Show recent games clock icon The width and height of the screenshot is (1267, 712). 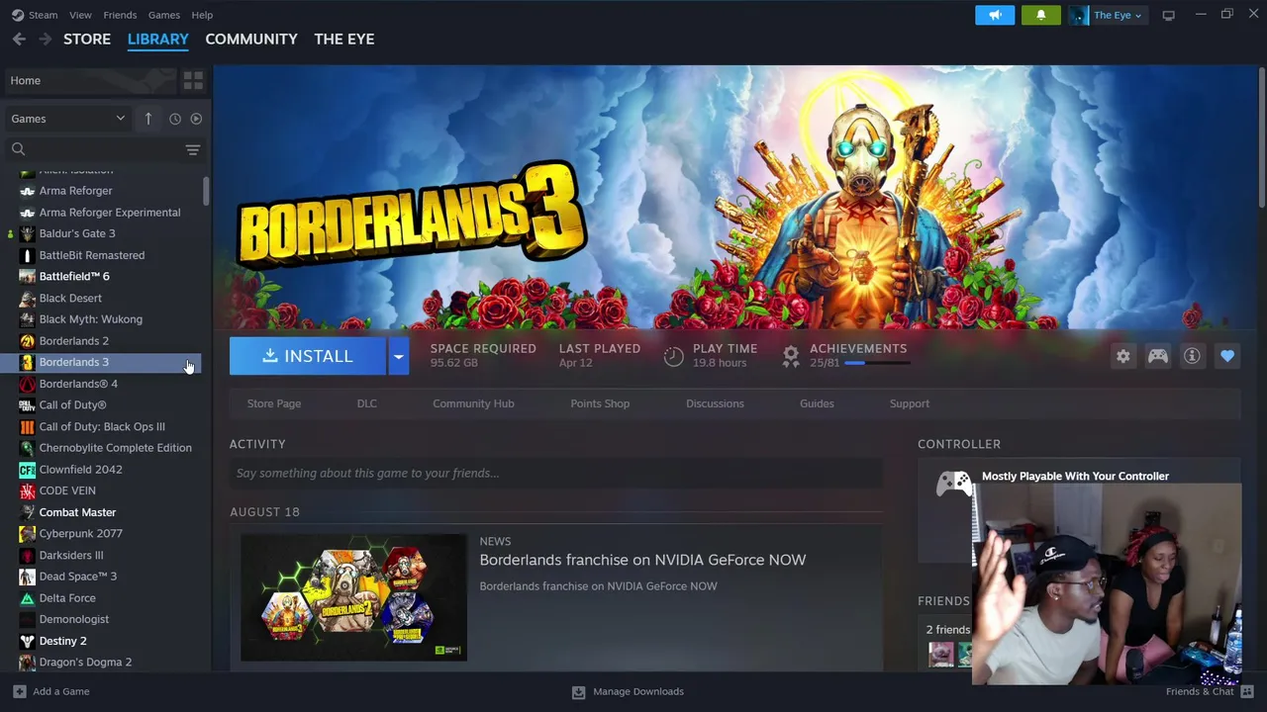point(175,119)
